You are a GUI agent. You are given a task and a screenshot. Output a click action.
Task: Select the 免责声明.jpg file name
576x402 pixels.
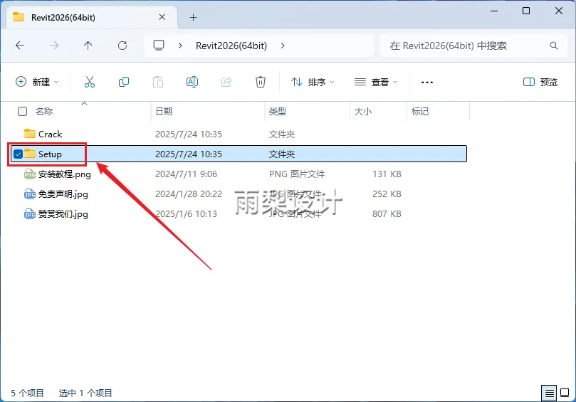point(63,194)
